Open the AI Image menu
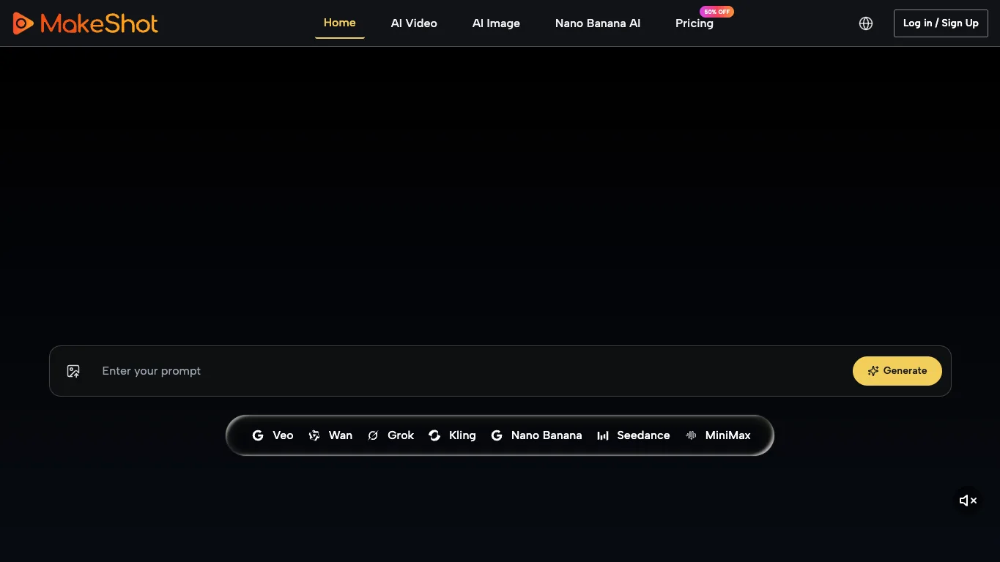This screenshot has width=1000, height=562. pyautogui.click(x=496, y=23)
